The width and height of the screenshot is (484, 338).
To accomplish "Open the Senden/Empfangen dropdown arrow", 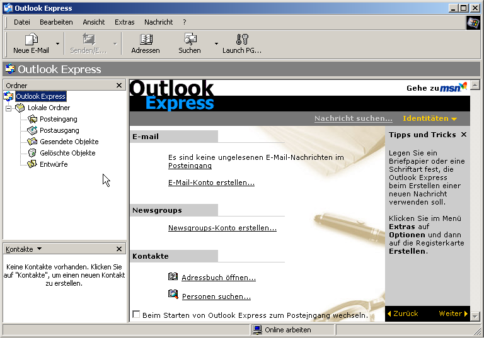I will point(115,43).
